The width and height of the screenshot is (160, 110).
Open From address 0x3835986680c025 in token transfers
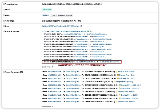coord(55,85)
